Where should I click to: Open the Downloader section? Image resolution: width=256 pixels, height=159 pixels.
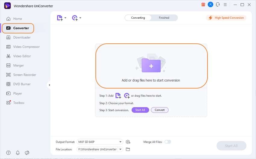point(18,37)
